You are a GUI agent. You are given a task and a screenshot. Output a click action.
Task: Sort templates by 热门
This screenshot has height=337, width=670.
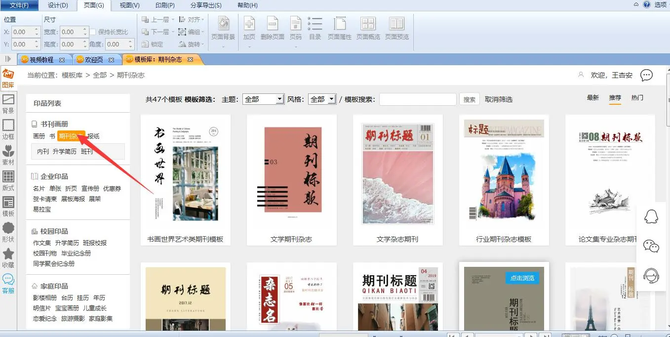tap(637, 98)
